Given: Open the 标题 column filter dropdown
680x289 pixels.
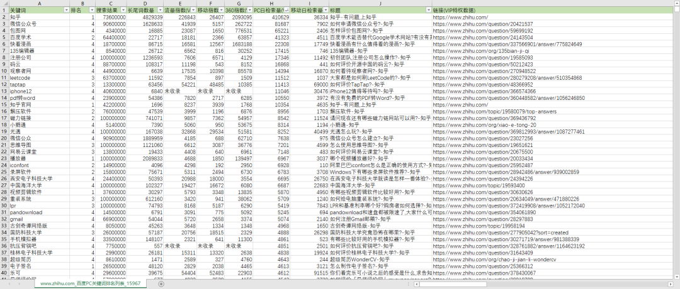Looking at the screenshot, I should (428, 11).
